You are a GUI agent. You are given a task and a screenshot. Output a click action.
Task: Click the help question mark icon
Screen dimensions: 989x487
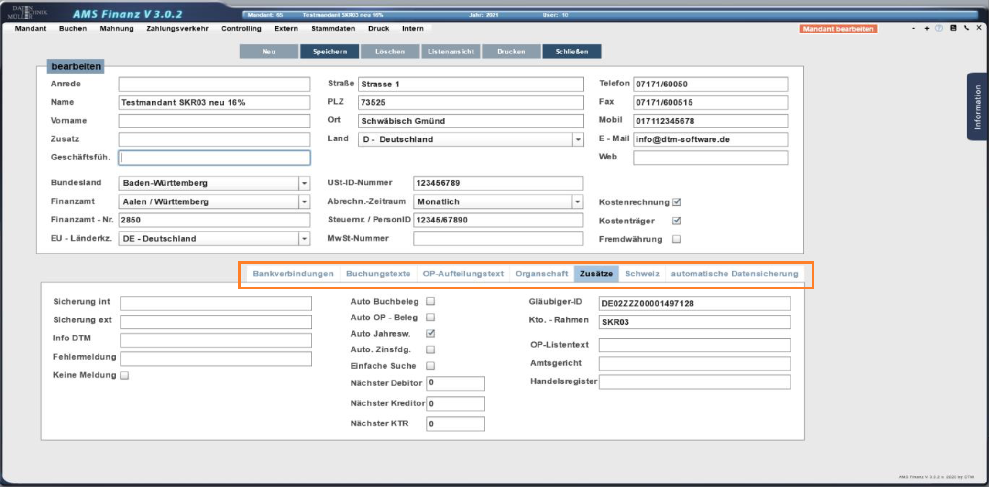click(x=939, y=28)
